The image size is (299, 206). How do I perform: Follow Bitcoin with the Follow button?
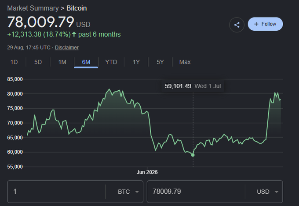point(265,24)
